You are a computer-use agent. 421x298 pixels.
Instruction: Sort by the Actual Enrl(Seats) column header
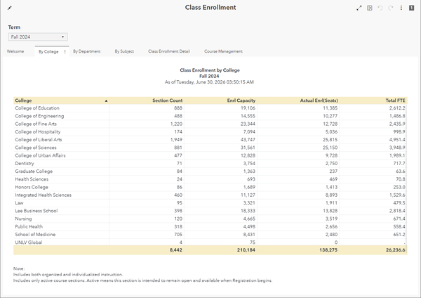pos(319,101)
